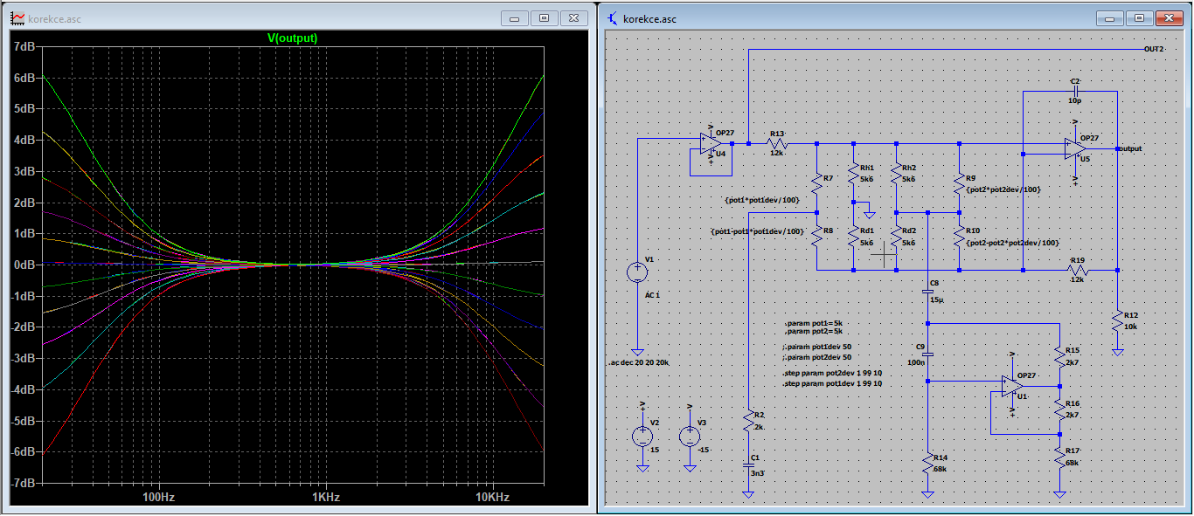This screenshot has height=516, width=1194.
Task: Maximize the schematic korekce.asc window
Action: [1139, 17]
